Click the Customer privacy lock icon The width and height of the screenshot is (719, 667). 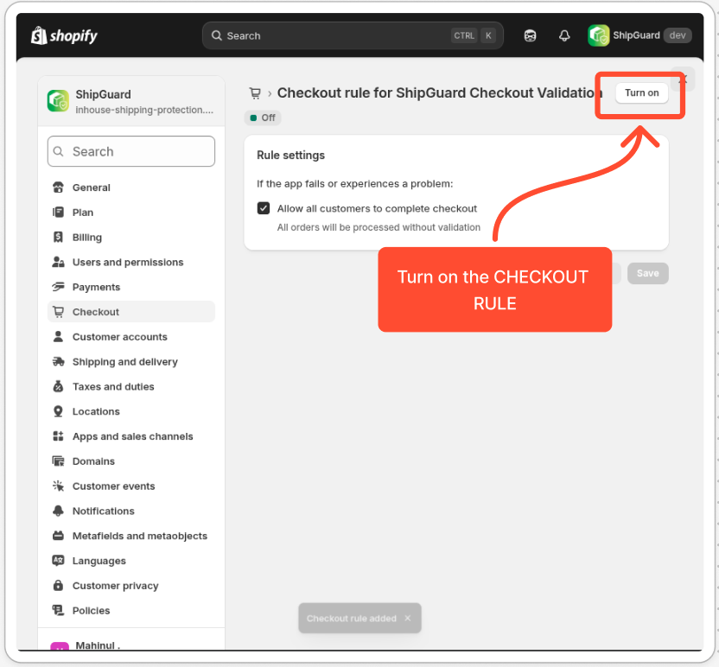58,586
